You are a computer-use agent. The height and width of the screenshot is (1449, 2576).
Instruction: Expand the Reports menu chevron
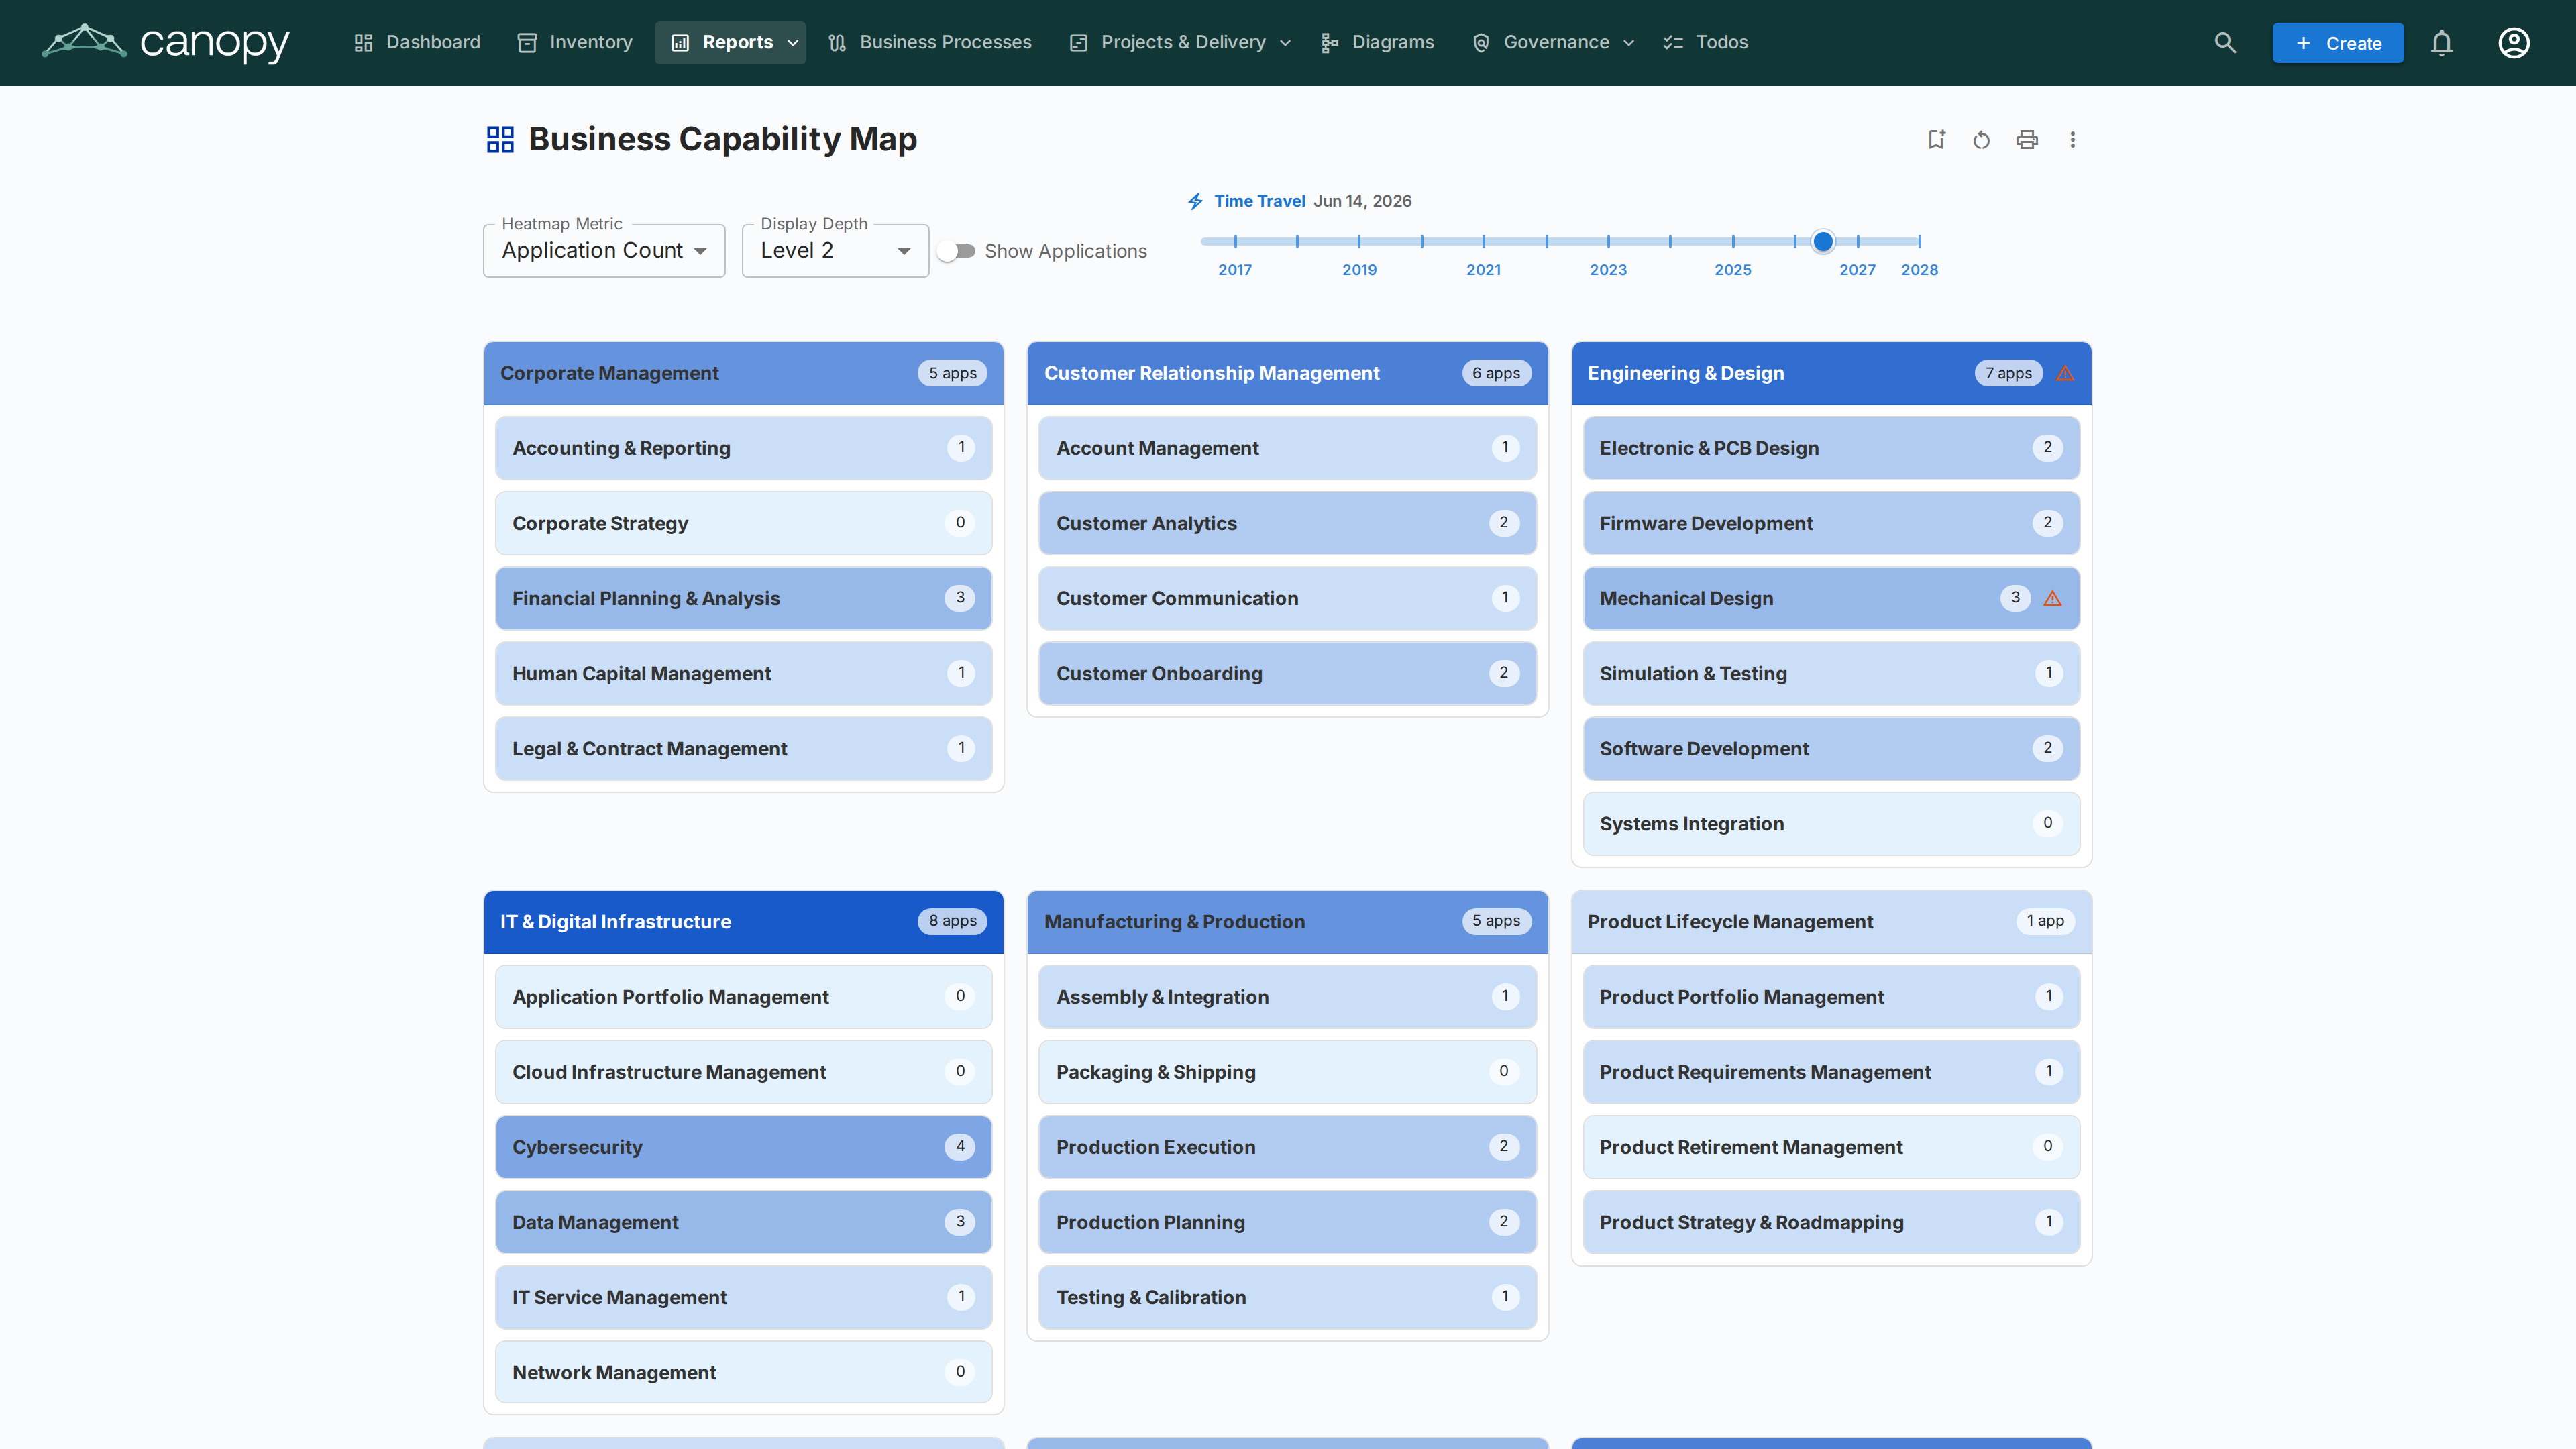click(x=793, y=43)
